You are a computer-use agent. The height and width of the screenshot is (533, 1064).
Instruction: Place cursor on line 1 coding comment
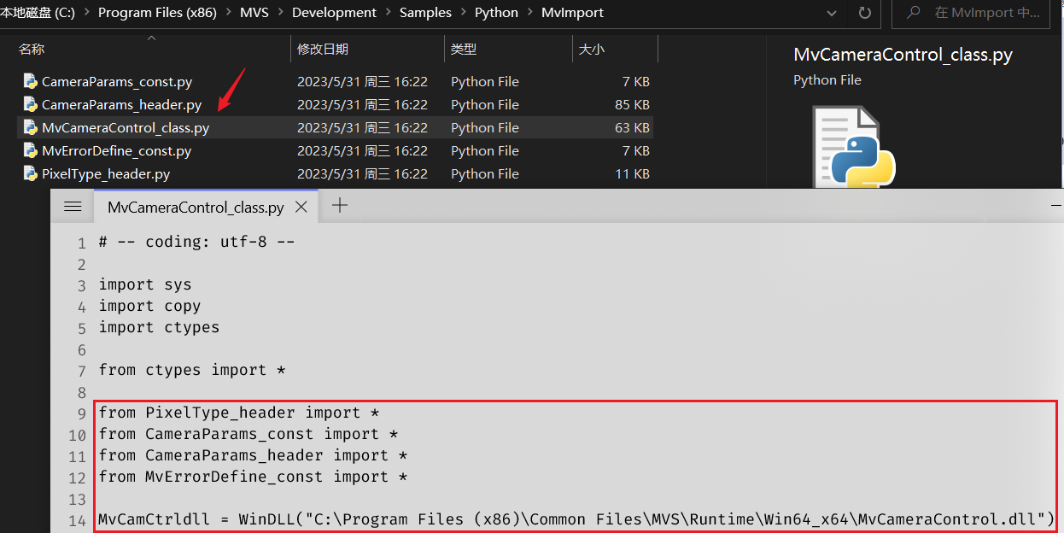pyautogui.click(x=196, y=242)
